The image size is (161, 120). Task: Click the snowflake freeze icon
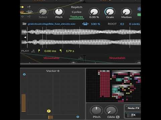[139, 9]
